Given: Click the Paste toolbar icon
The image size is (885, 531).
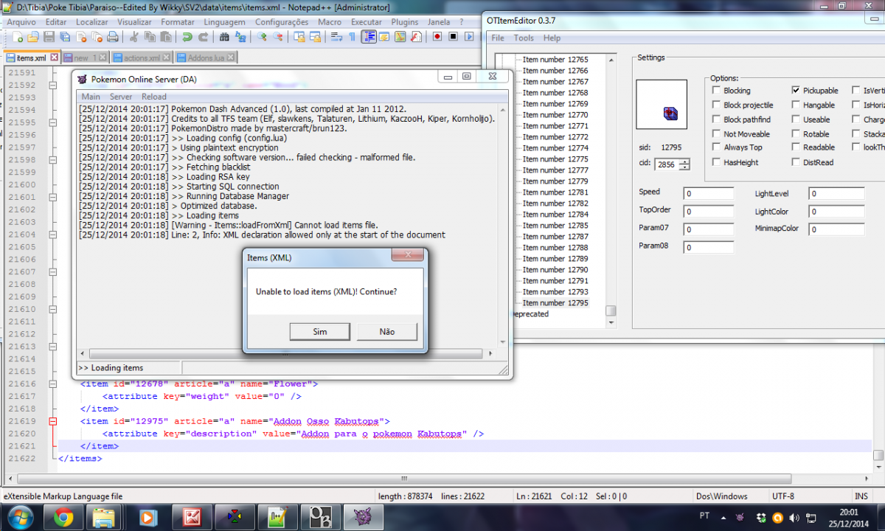Looking at the screenshot, I should pos(167,37).
